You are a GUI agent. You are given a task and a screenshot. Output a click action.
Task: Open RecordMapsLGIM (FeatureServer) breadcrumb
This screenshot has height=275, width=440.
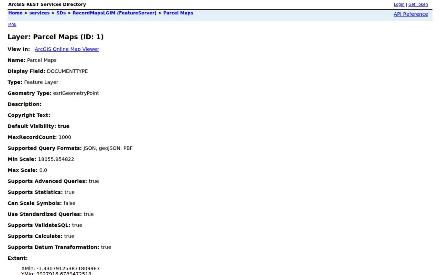point(114,13)
